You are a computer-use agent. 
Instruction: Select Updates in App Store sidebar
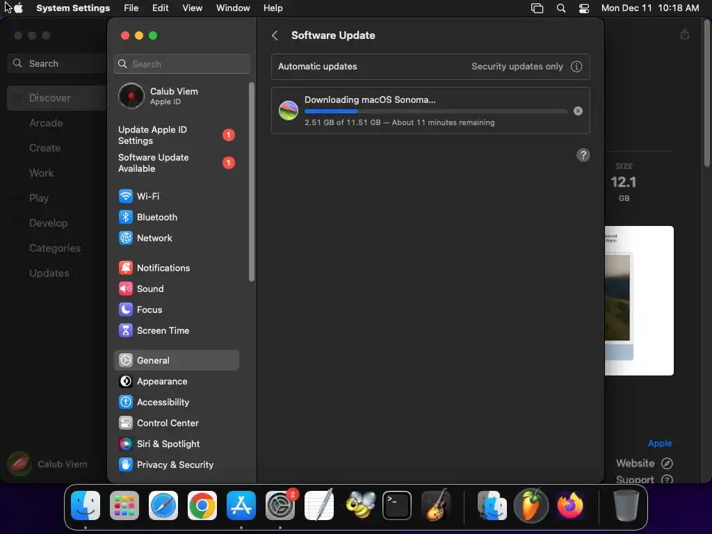(x=49, y=273)
